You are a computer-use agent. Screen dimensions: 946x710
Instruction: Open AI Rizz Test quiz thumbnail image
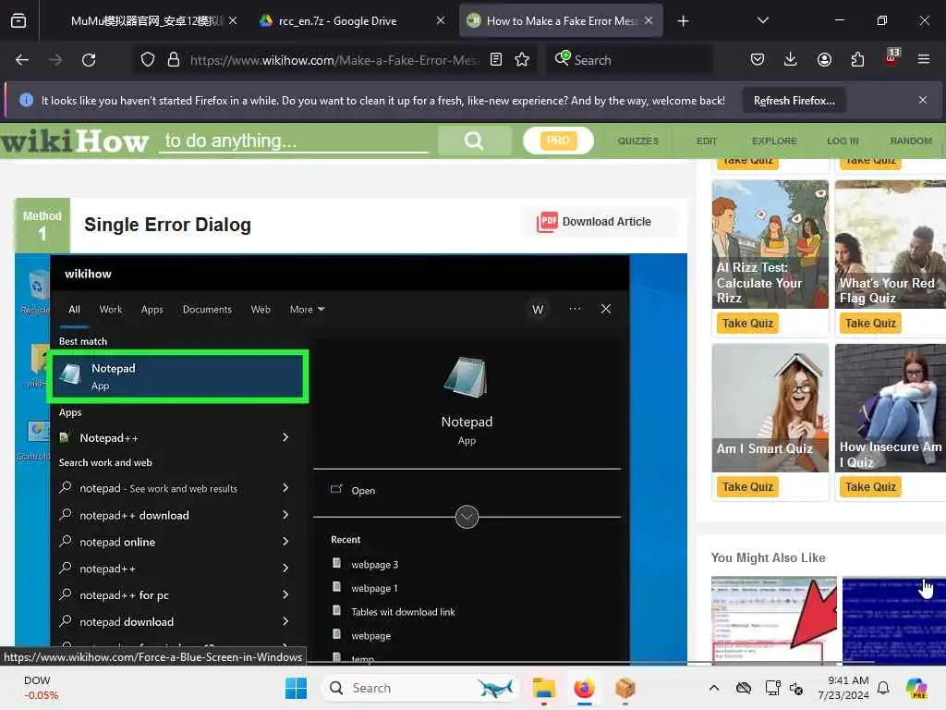tap(770, 244)
